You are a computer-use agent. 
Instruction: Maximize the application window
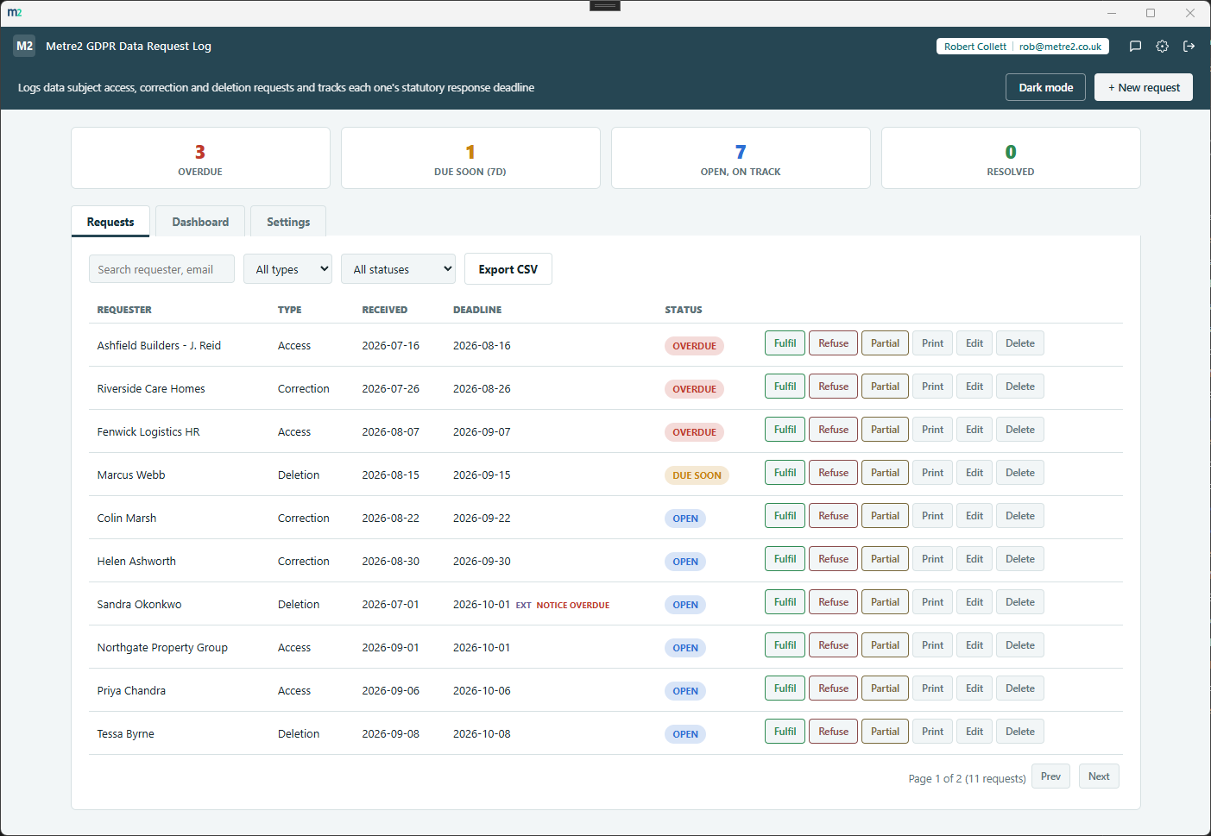point(1151,13)
